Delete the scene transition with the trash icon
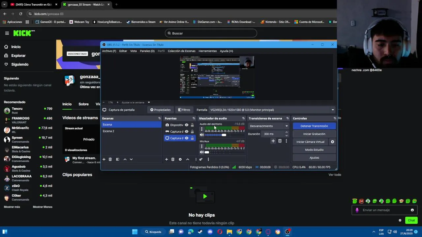This screenshot has height=237, width=422. tap(280, 141)
